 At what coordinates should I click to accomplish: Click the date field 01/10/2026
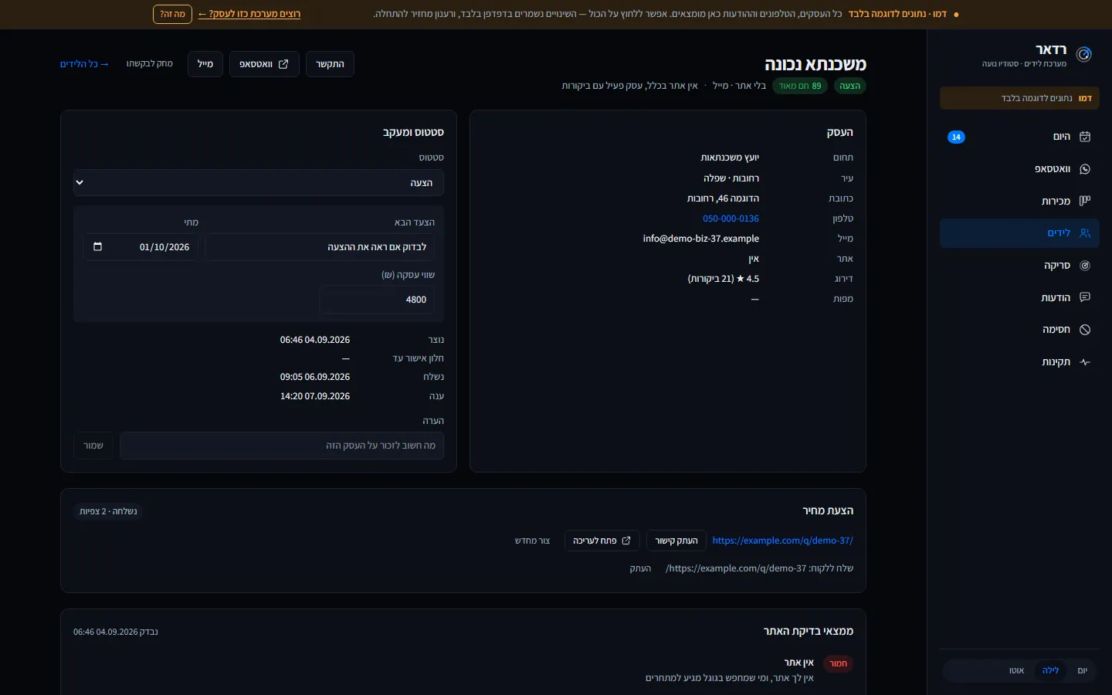coord(141,247)
